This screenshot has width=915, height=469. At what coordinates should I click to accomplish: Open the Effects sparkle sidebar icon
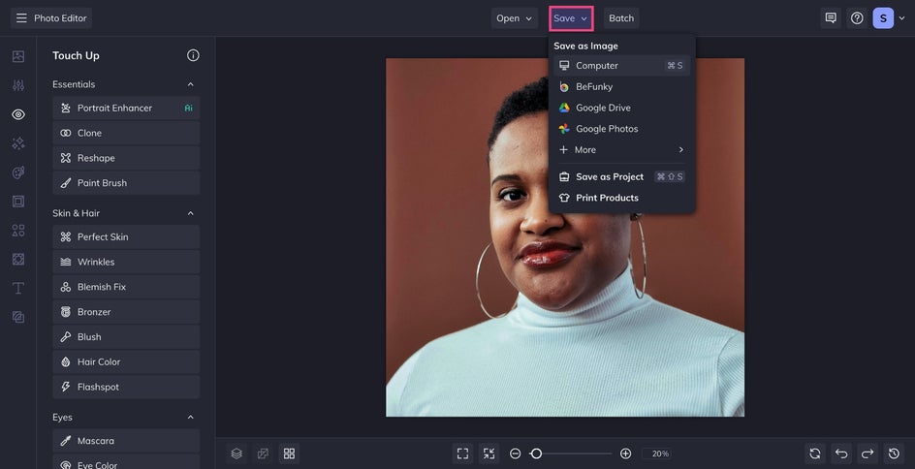tap(18, 142)
